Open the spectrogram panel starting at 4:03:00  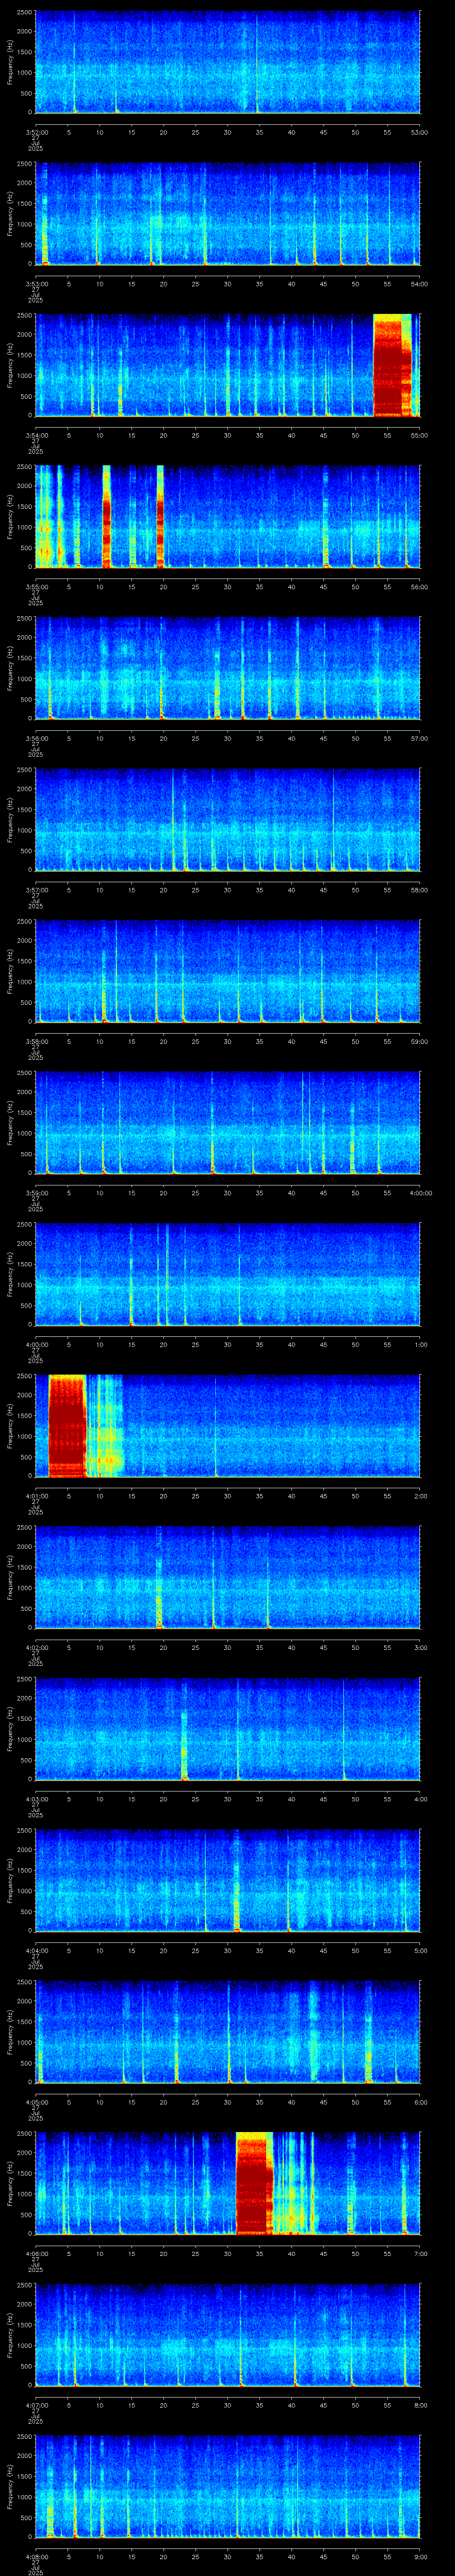pos(228,1729)
